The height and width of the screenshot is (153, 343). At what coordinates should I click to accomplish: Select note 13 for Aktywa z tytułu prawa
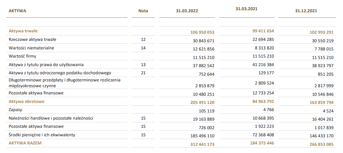point(143,65)
